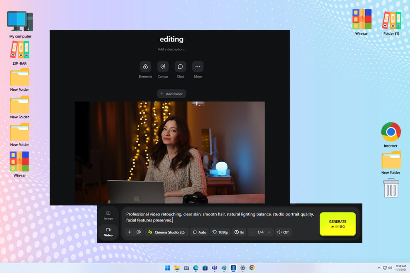Screen dimensions: 410x273
Task: Increase the generation count with plus
Action: tap(269, 232)
